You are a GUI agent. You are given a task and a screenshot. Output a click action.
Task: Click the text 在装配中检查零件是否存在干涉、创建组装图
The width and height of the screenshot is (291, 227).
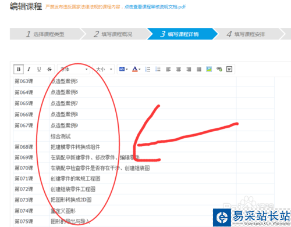[x=100, y=168]
